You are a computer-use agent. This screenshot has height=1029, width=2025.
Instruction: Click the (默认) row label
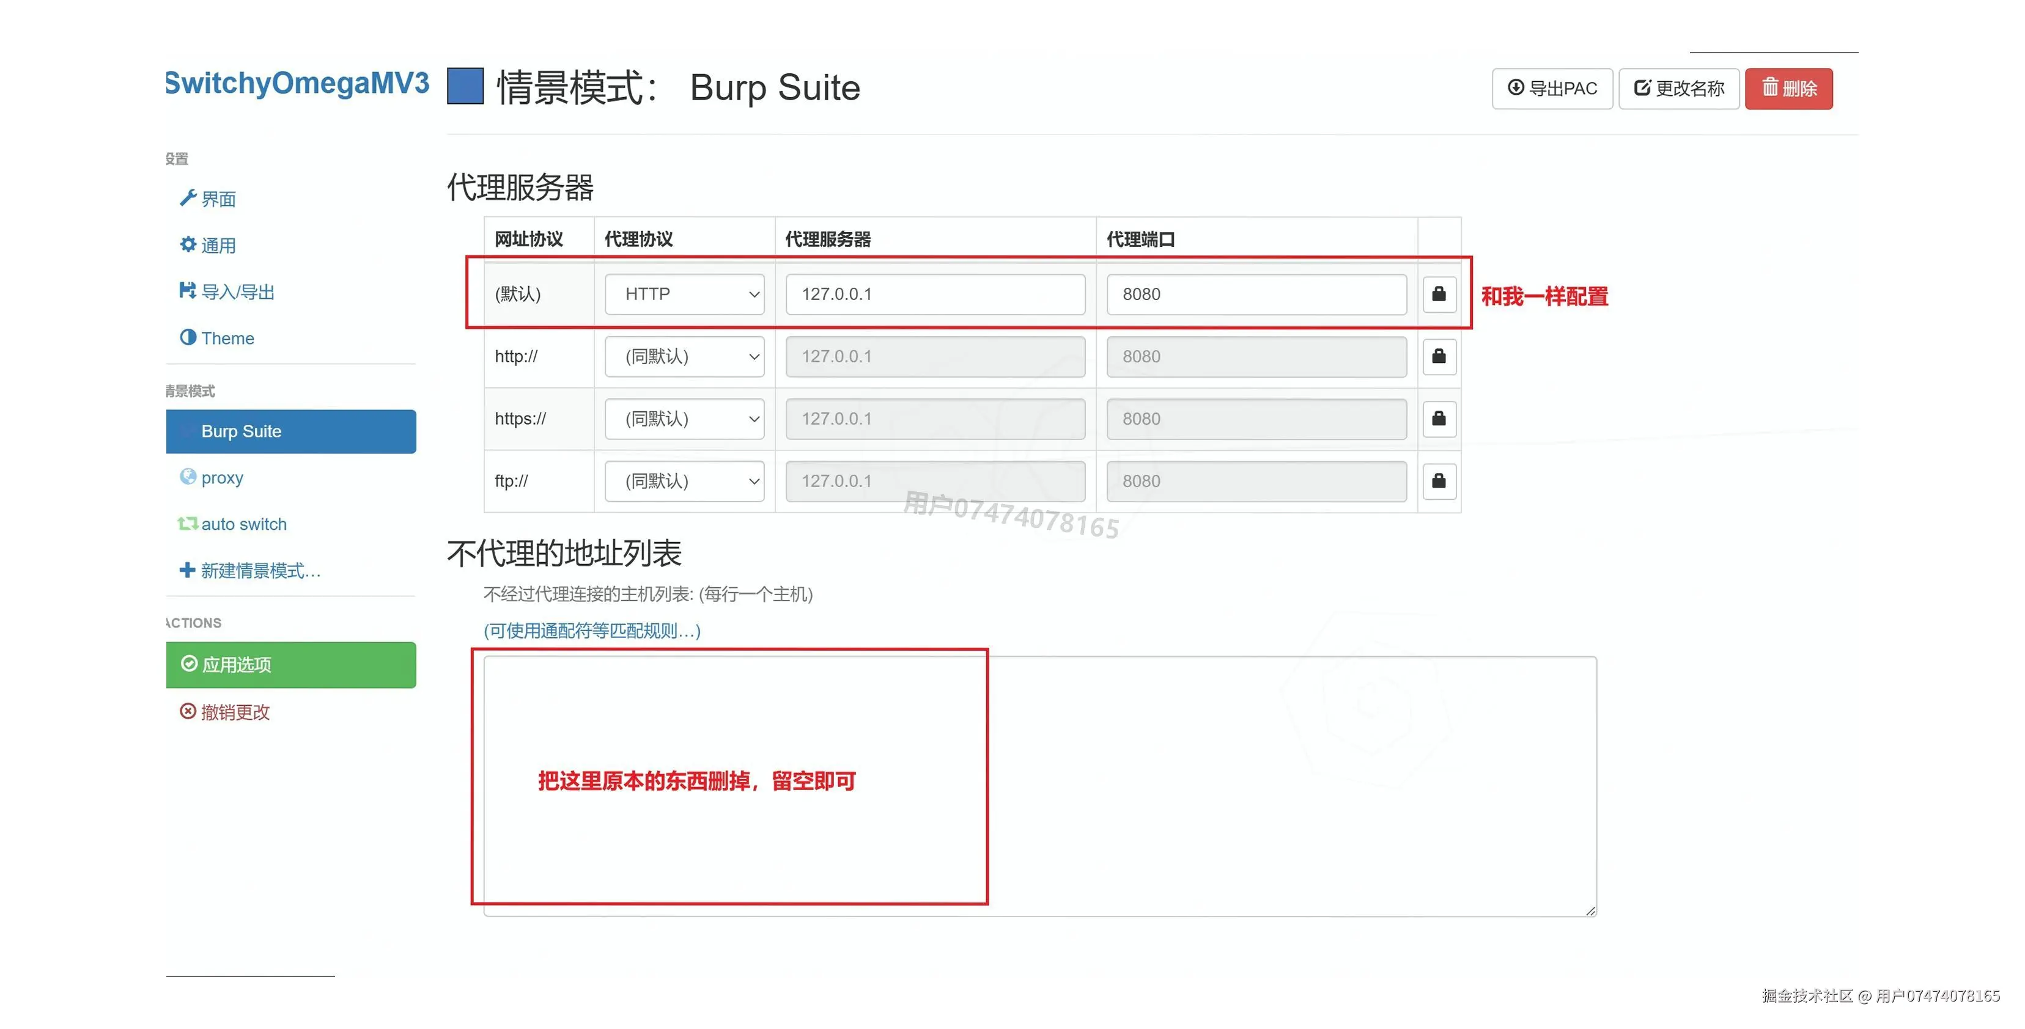coord(518,294)
